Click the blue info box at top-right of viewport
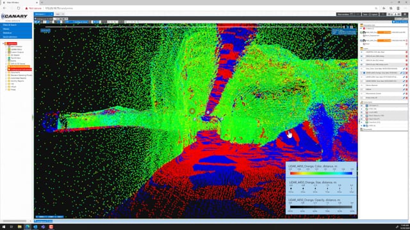This screenshot has height=230, width=410. pos(344,32)
